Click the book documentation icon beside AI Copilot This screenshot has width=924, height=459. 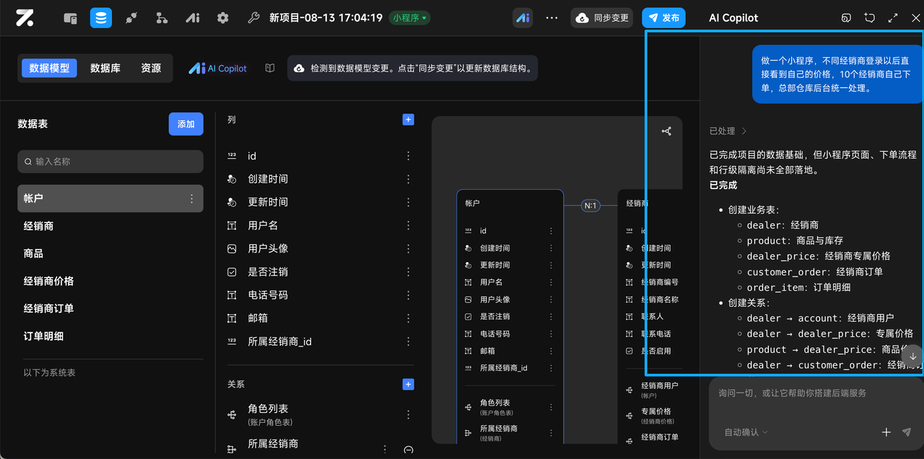point(269,68)
